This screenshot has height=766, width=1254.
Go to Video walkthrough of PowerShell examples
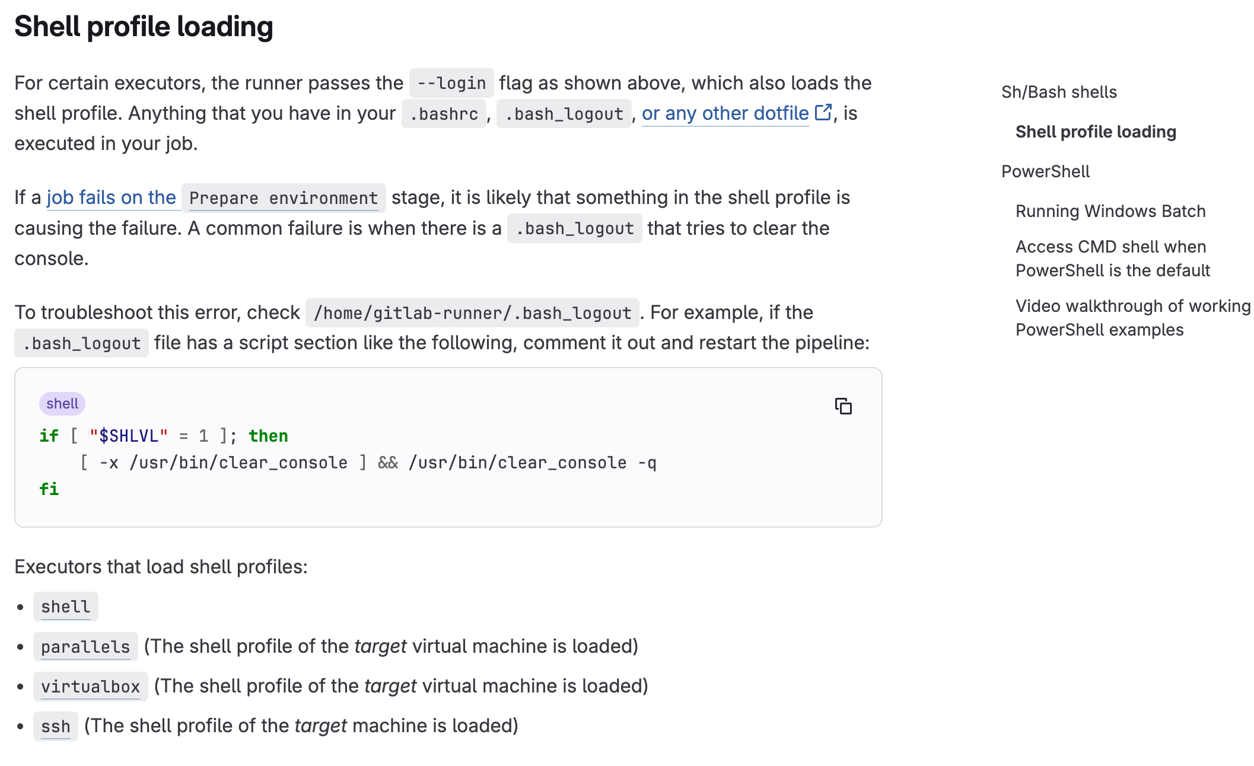pos(1133,318)
